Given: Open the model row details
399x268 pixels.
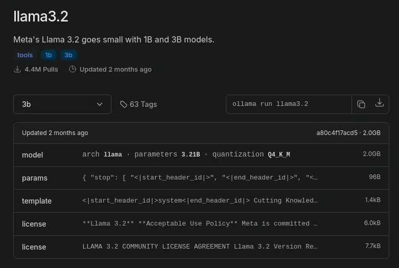Looking at the screenshot, I should (x=201, y=155).
